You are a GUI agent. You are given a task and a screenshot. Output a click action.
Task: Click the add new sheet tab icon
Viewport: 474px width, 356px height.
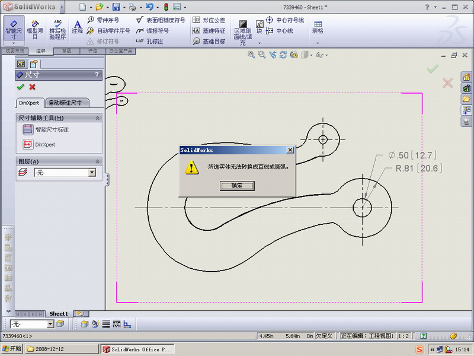[81, 314]
